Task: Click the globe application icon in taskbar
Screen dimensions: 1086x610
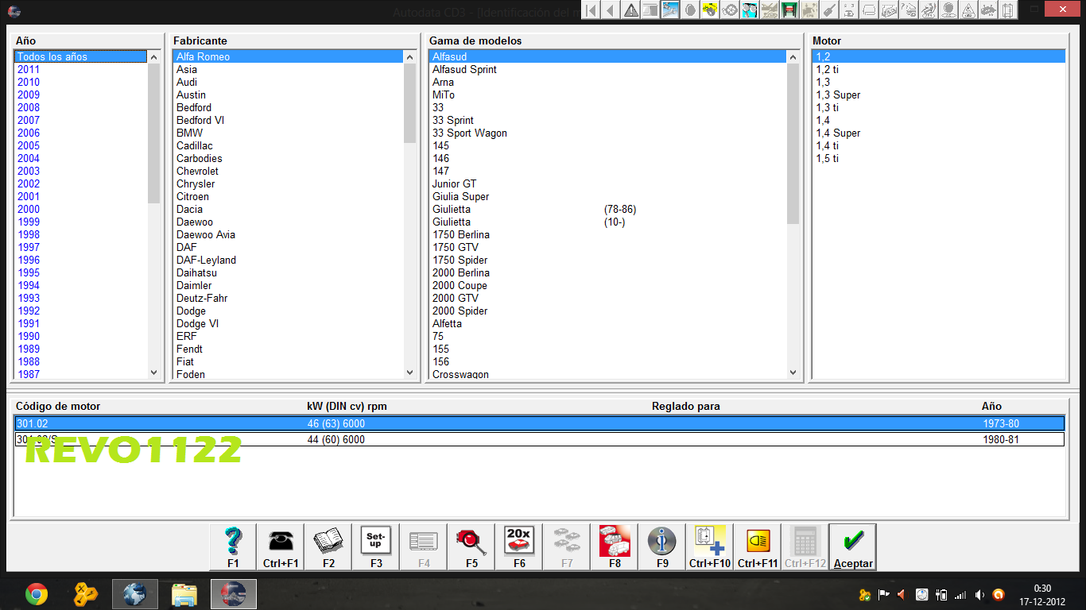Action: (135, 593)
